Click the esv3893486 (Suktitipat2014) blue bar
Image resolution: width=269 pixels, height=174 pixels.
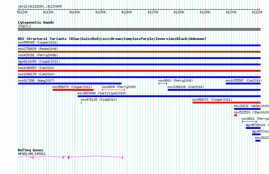click(169, 96)
